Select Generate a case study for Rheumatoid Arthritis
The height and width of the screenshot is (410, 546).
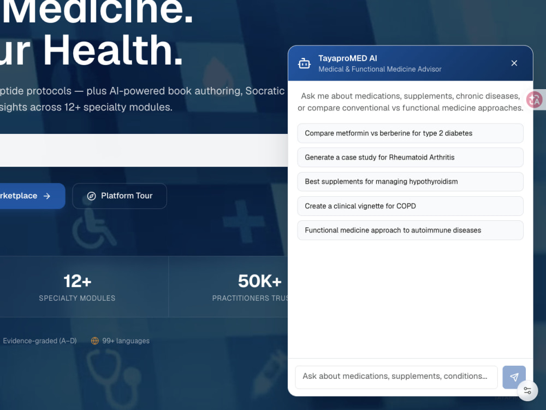tap(410, 157)
